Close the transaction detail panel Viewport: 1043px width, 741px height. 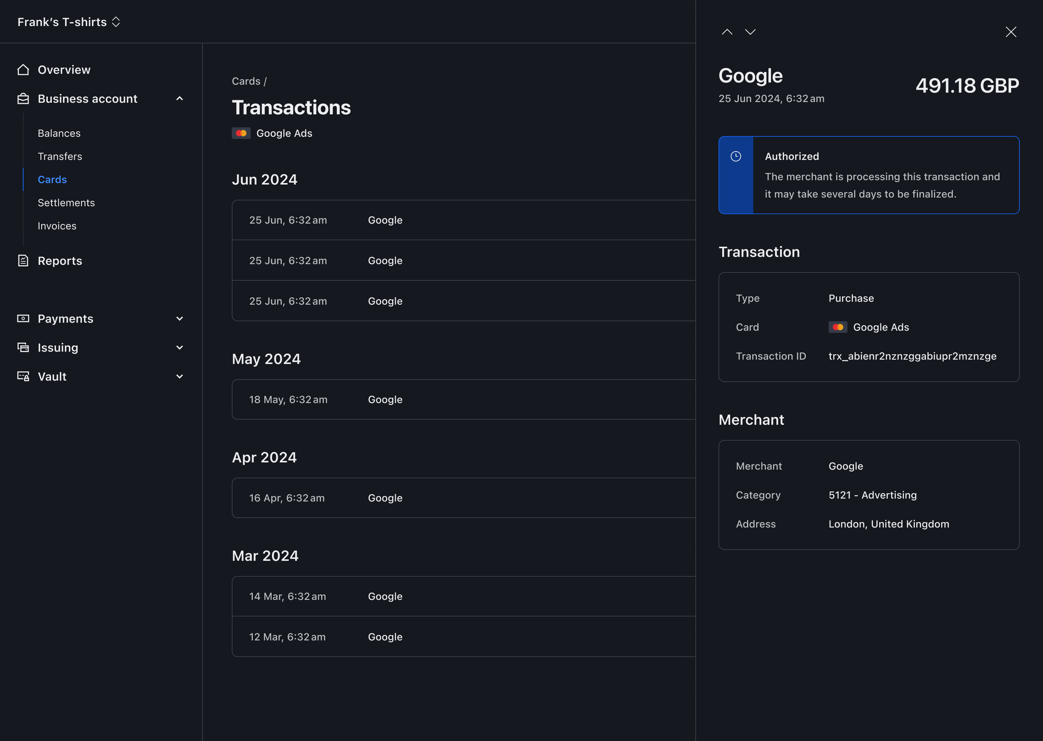1010,32
